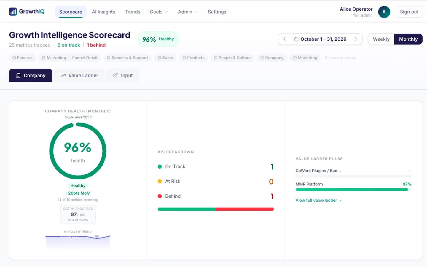The height and width of the screenshot is (267, 427).
Task: Go to the previous month arrow
Action: [284, 39]
